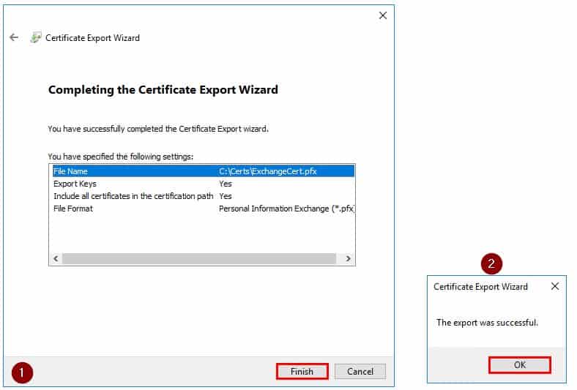The height and width of the screenshot is (390, 577).
Task: Select the File Format row
Action: [204, 209]
